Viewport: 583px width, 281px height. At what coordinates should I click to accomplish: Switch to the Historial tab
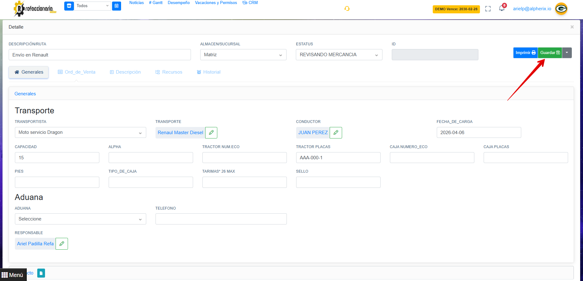209,72
